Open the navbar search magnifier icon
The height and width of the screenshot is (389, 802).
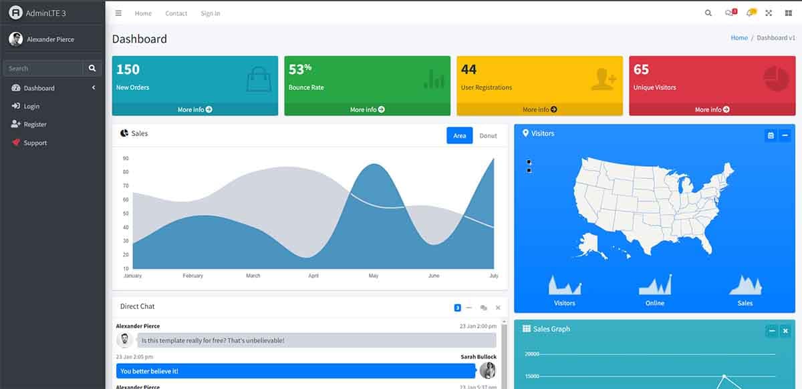pos(708,13)
